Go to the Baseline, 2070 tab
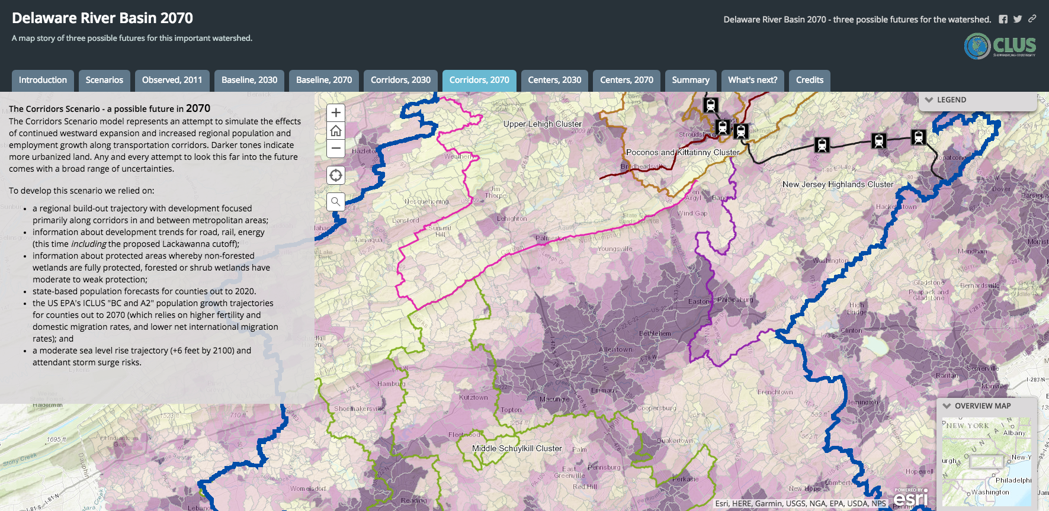 click(324, 81)
